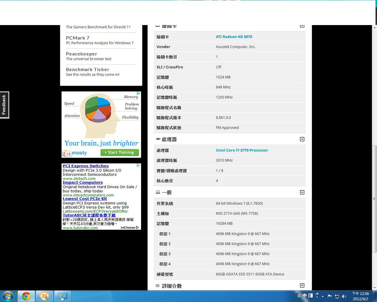Select the 'MSI Z77A-G43 (MS-7758)' motherboard value
This screenshot has height=302, width=377.
[237, 214]
